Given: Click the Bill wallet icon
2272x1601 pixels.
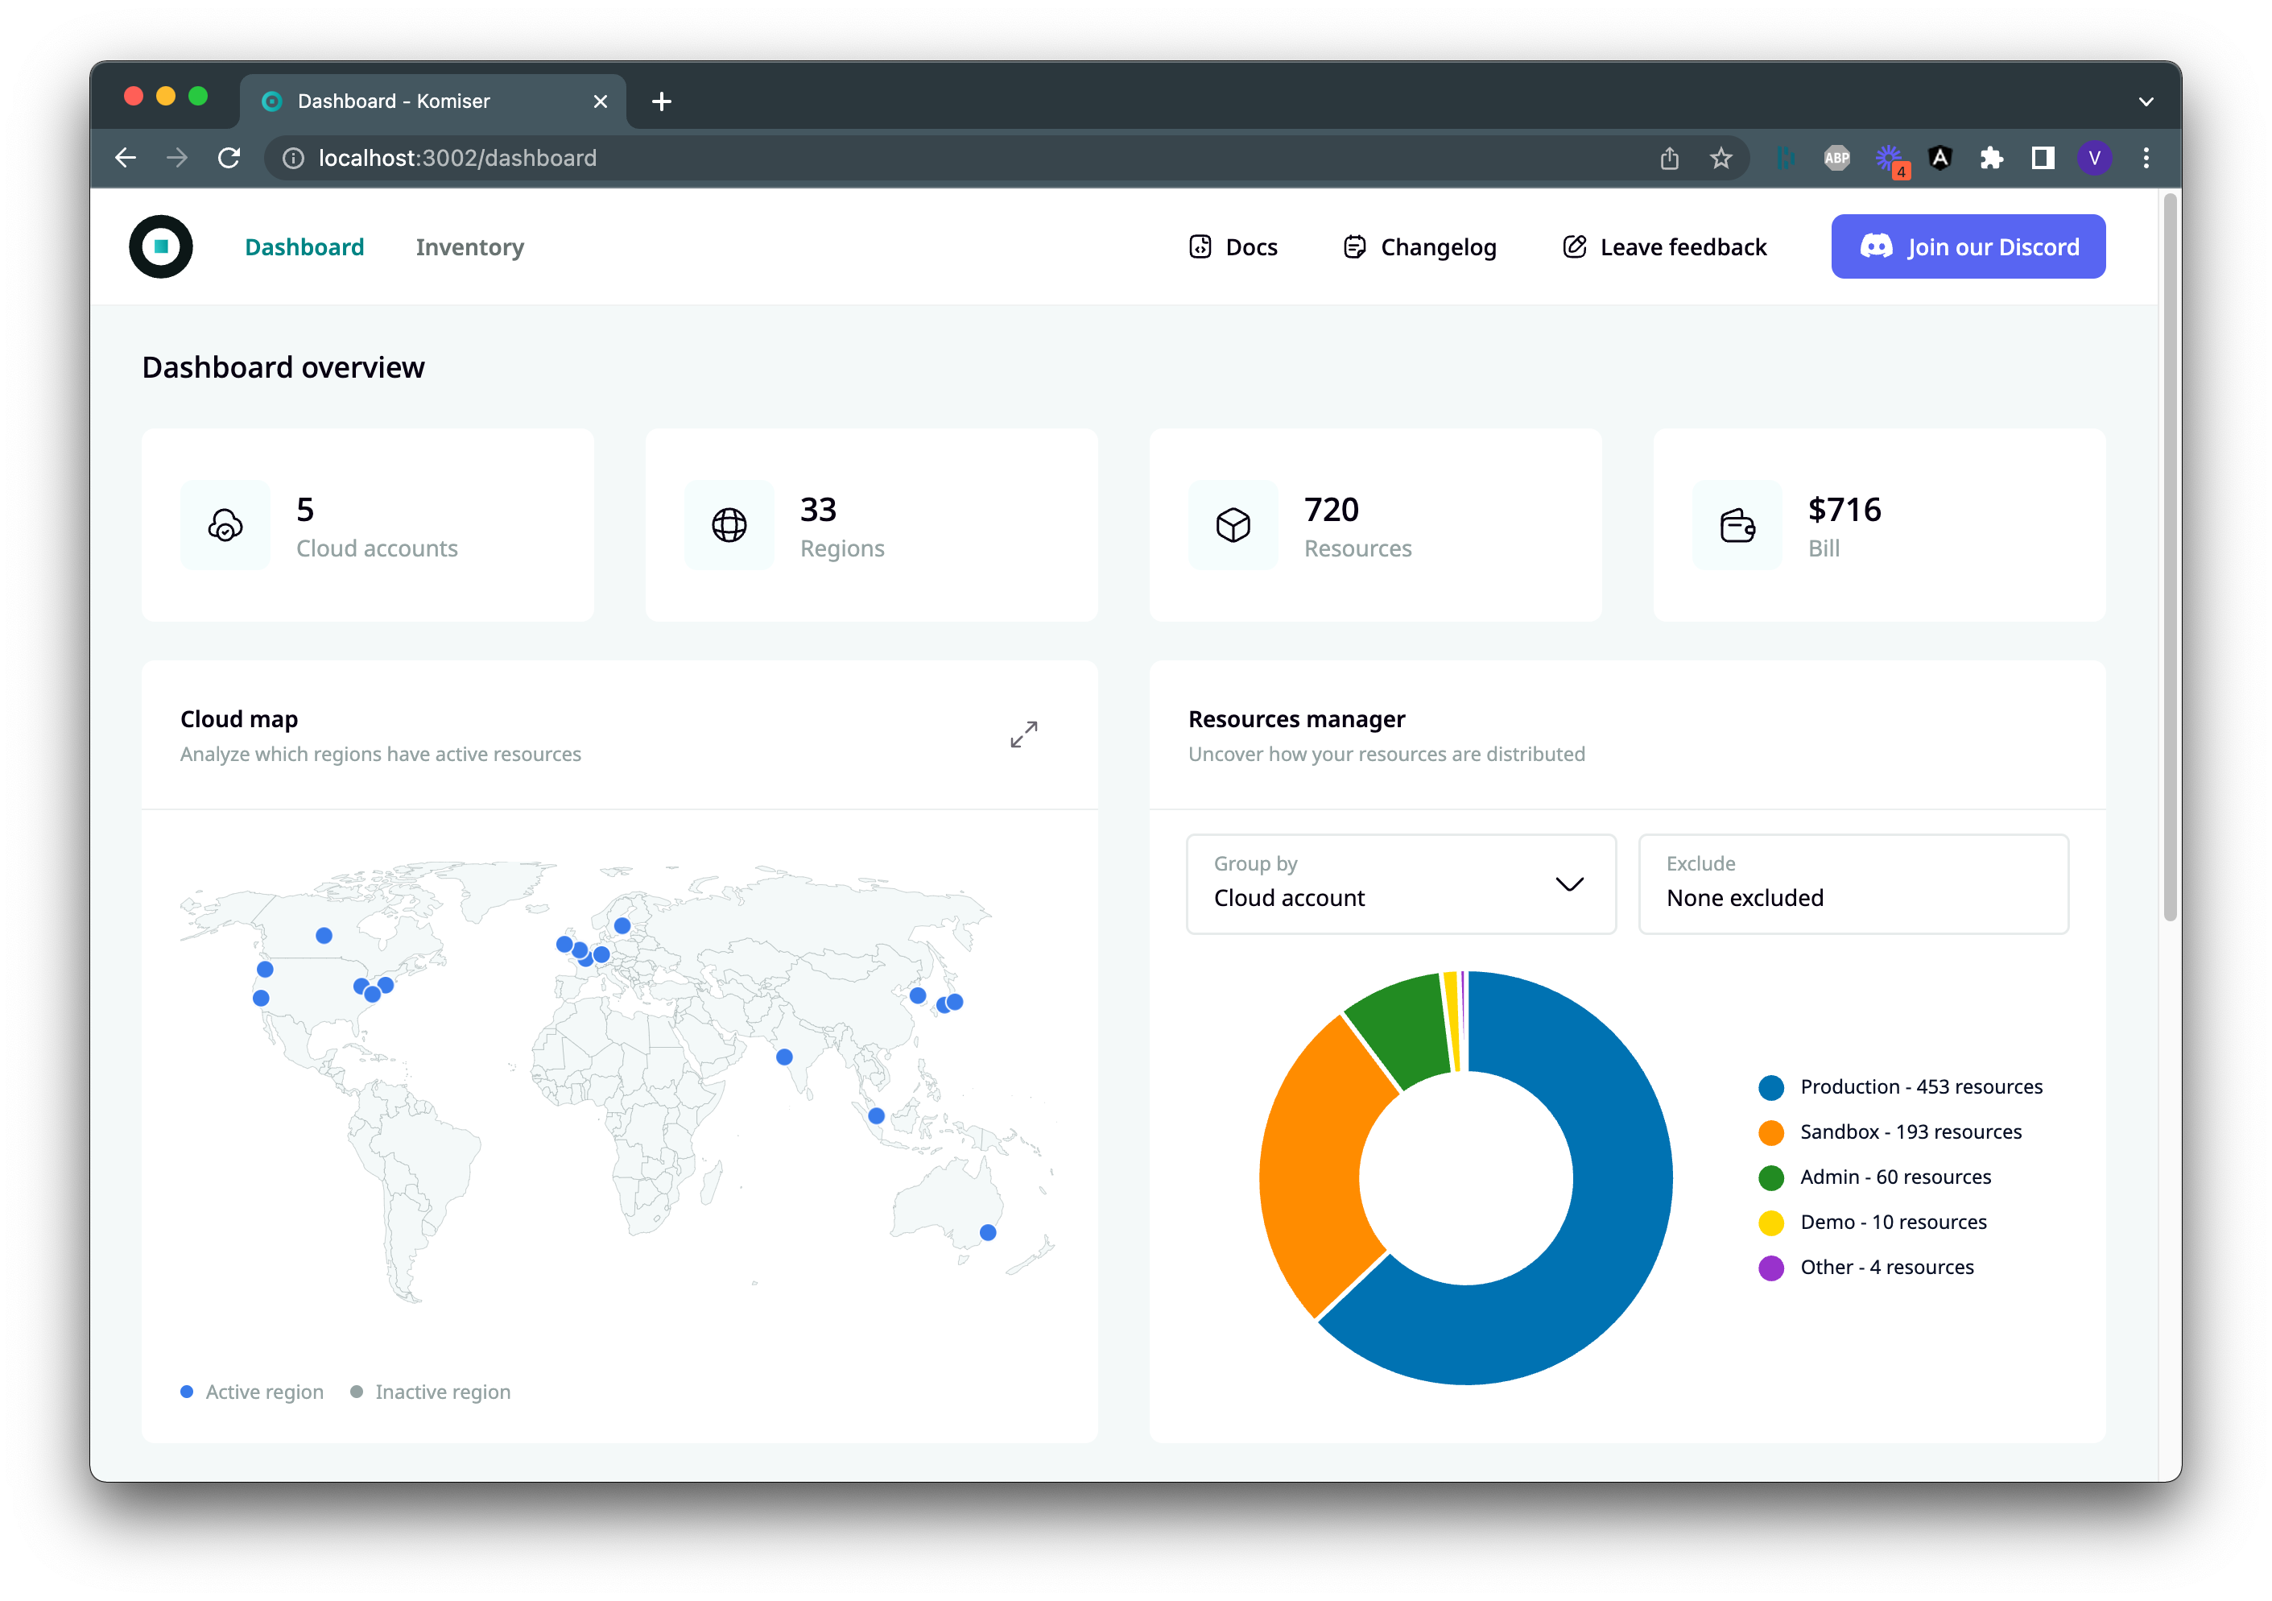Looking at the screenshot, I should [1737, 525].
